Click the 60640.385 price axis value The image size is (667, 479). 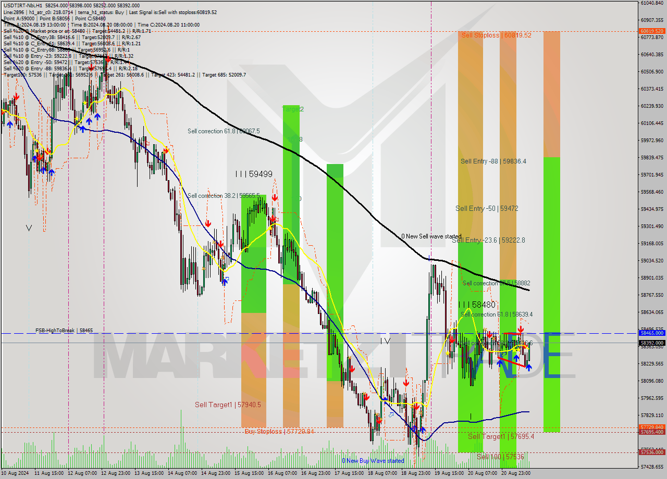tap(652, 54)
